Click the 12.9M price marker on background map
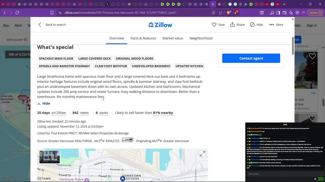 23,98
